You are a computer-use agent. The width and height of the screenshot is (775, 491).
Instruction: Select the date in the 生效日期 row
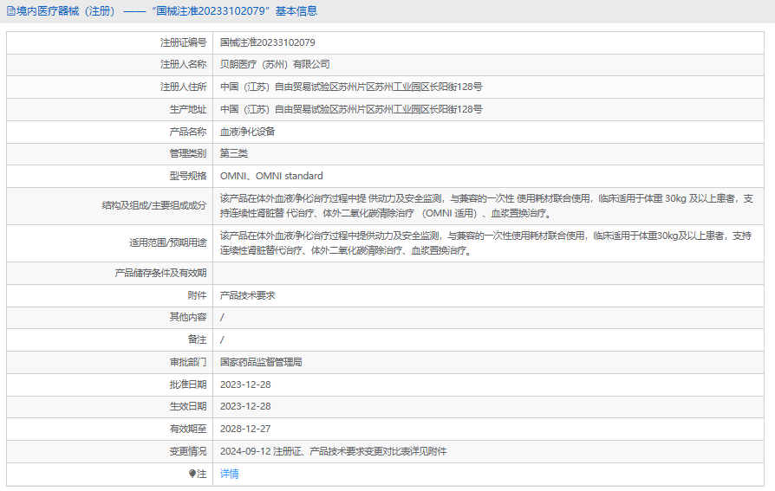[x=245, y=406]
